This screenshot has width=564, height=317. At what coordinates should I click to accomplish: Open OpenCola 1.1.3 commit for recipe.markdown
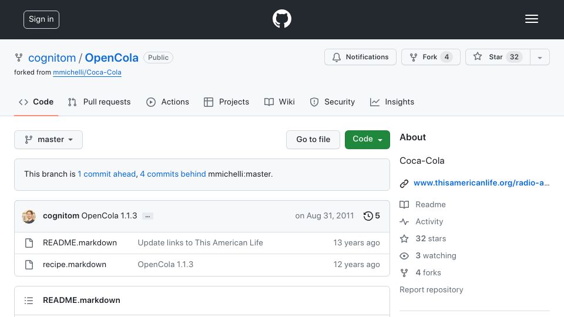166,265
